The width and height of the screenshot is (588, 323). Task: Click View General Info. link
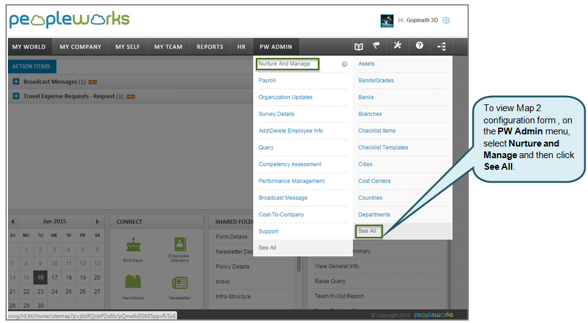[x=337, y=266]
